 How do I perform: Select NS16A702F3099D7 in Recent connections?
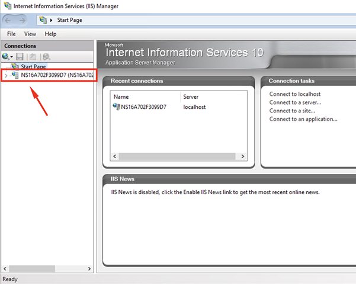(x=143, y=107)
